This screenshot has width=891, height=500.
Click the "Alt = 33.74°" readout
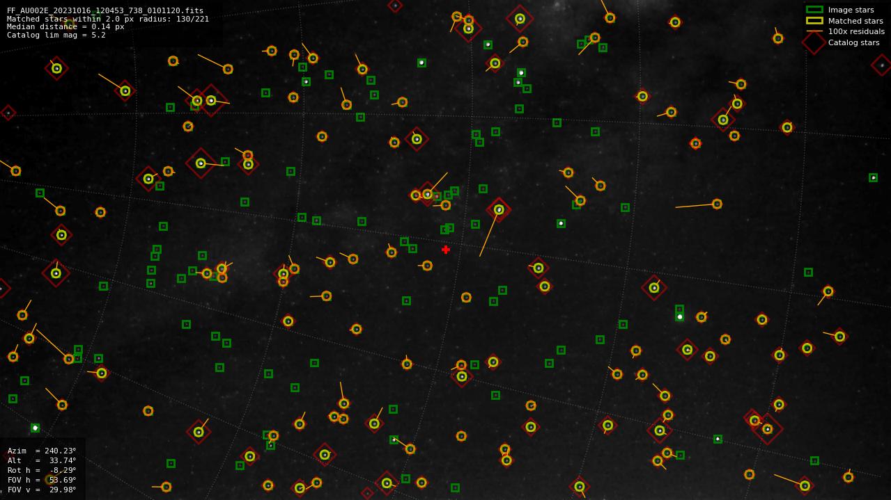[x=42, y=460]
